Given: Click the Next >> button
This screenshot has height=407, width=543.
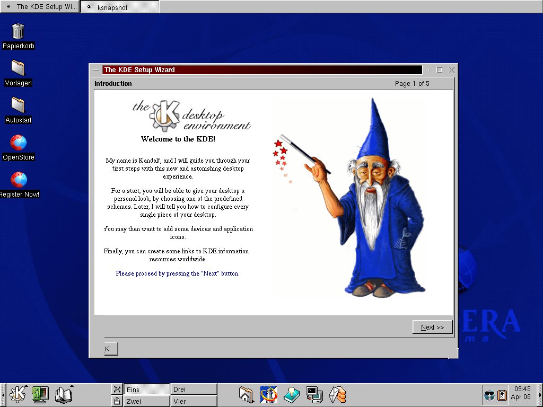Looking at the screenshot, I should [432, 327].
